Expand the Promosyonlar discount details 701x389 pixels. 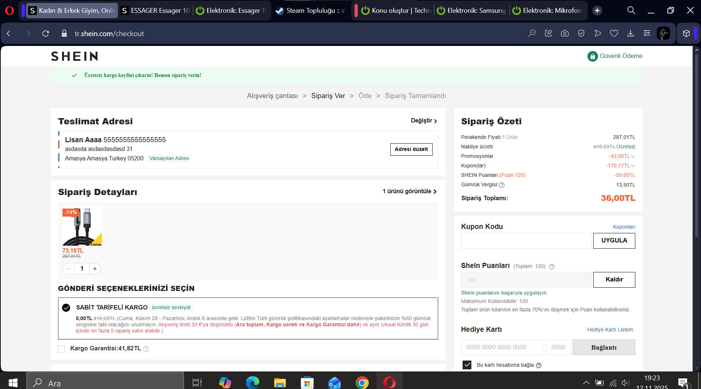(633, 156)
